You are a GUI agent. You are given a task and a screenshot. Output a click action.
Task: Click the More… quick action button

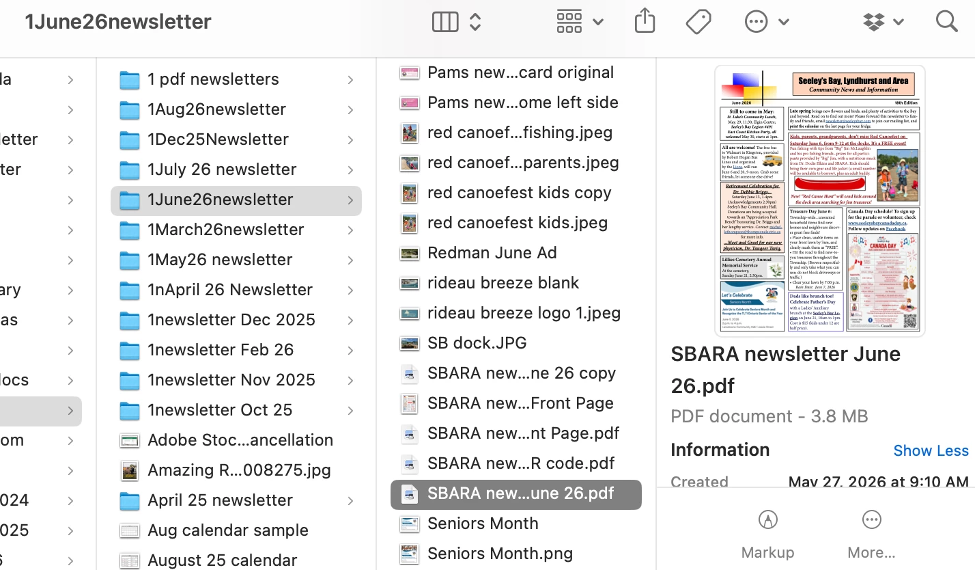coord(871,534)
